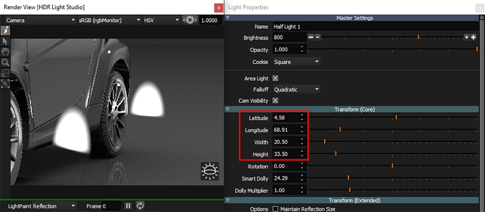Click the Brightness slider handle

[418, 37]
